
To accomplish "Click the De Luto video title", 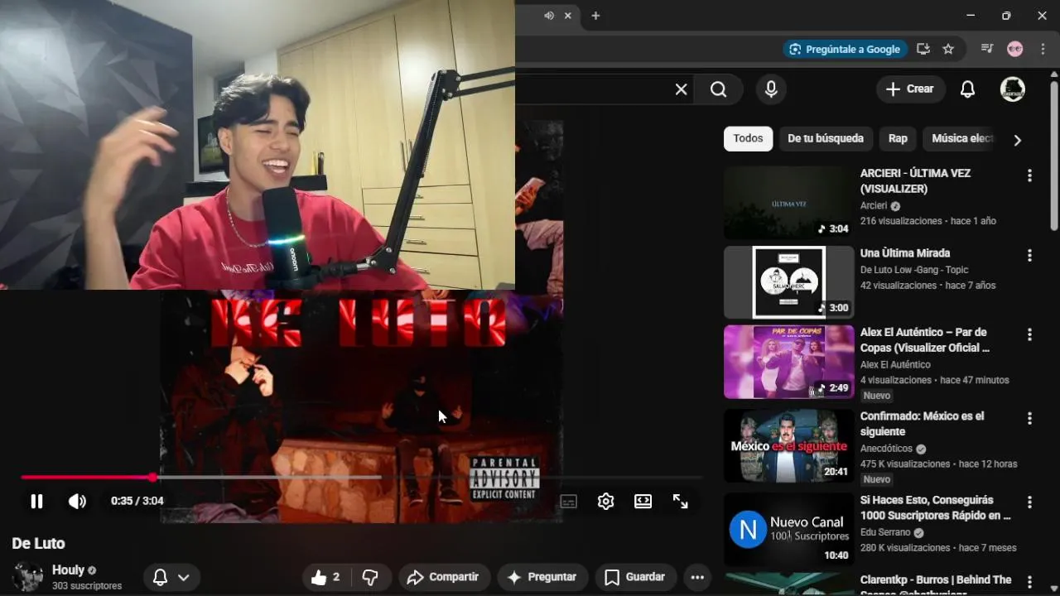I will tap(38, 543).
